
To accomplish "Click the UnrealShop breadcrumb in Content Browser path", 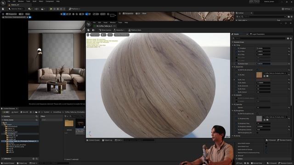I will point(57,112).
